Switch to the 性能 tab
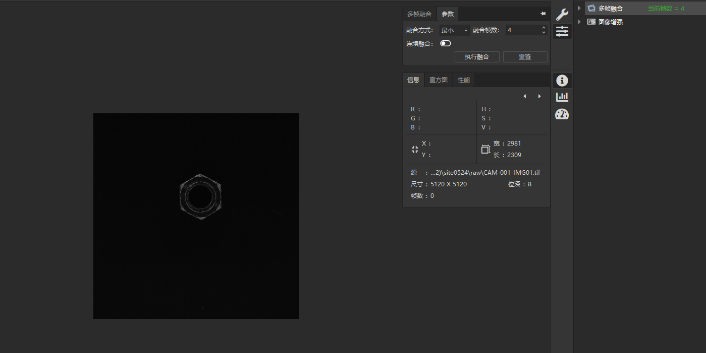Viewport: 706px width, 353px height. point(463,80)
